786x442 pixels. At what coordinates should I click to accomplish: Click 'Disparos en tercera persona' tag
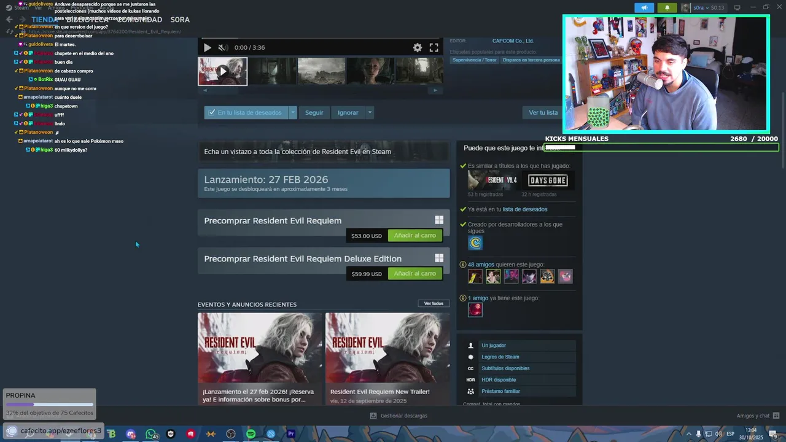tap(531, 60)
